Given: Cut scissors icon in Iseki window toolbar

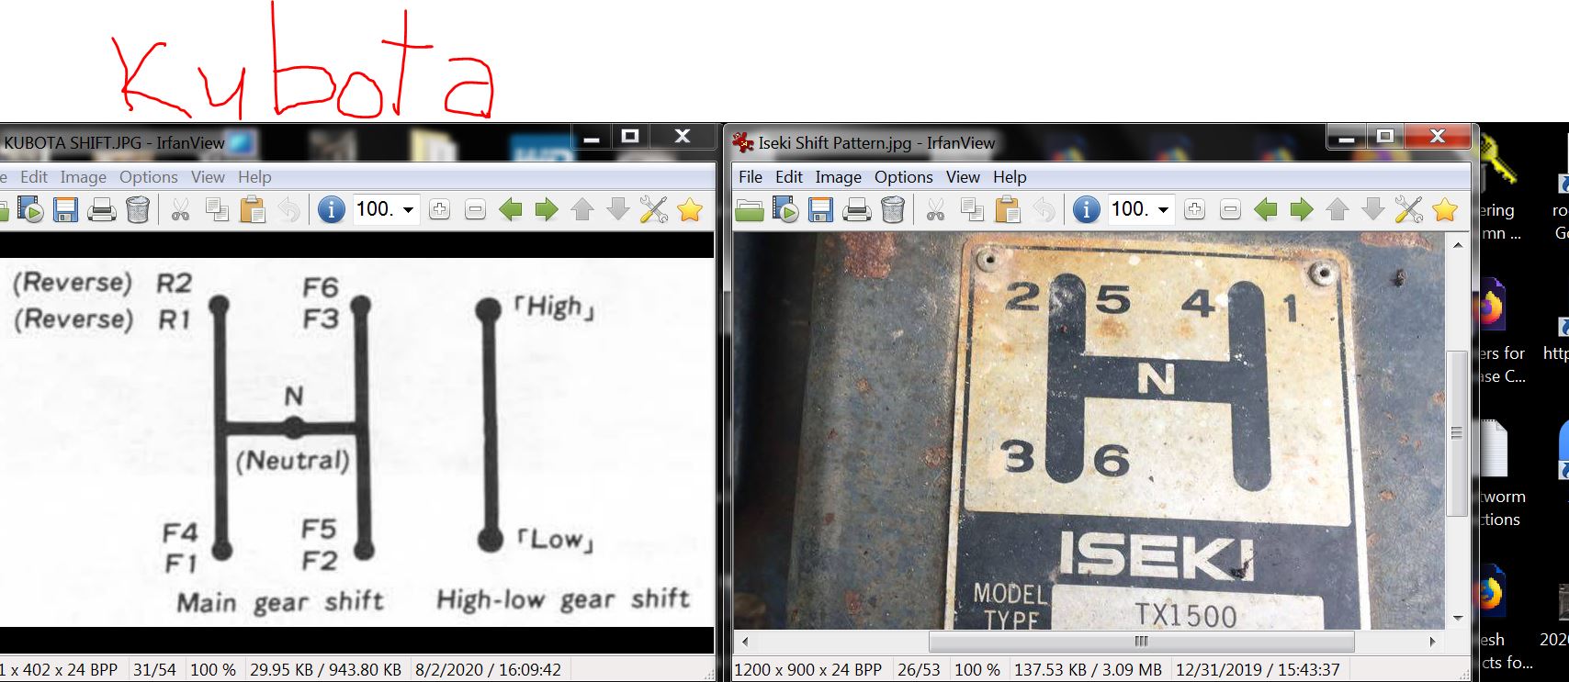Looking at the screenshot, I should coord(935,210).
